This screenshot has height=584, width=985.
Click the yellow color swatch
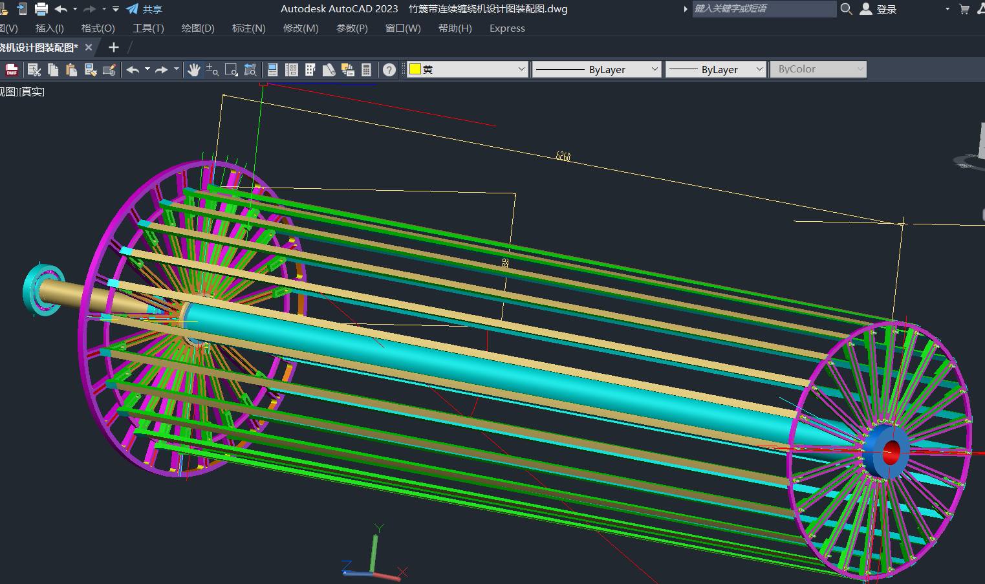[415, 69]
